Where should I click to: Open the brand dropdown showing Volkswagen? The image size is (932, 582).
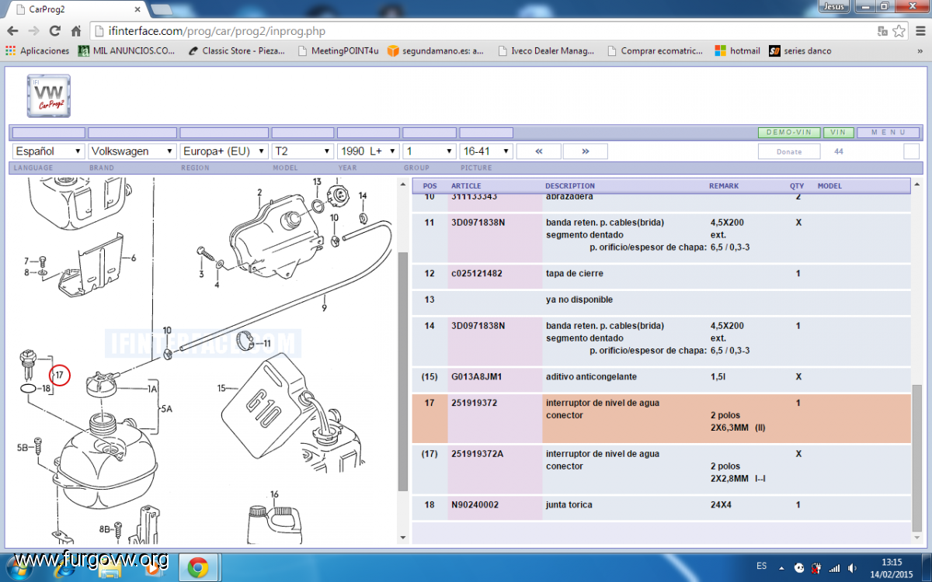click(132, 151)
